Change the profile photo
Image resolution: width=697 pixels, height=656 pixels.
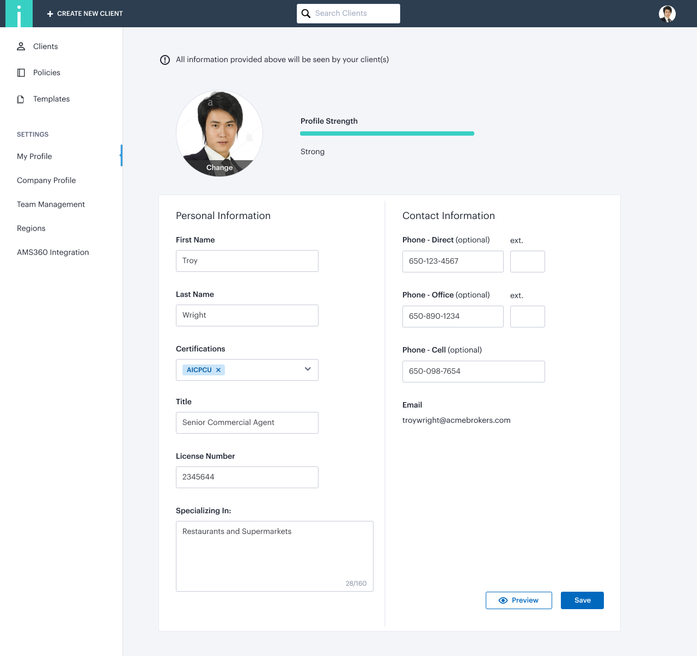click(x=219, y=167)
